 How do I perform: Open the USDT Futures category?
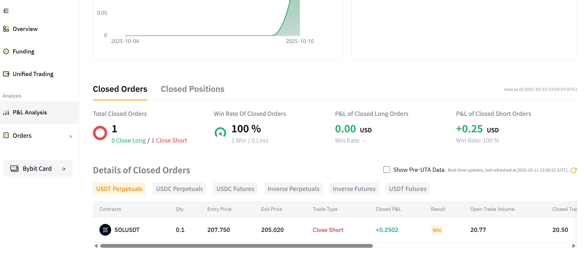(x=407, y=189)
